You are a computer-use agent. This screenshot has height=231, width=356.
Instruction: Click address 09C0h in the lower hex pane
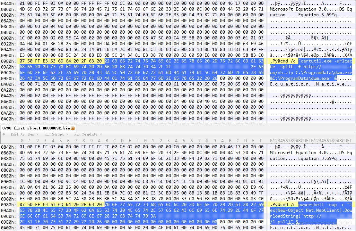[8, 216]
